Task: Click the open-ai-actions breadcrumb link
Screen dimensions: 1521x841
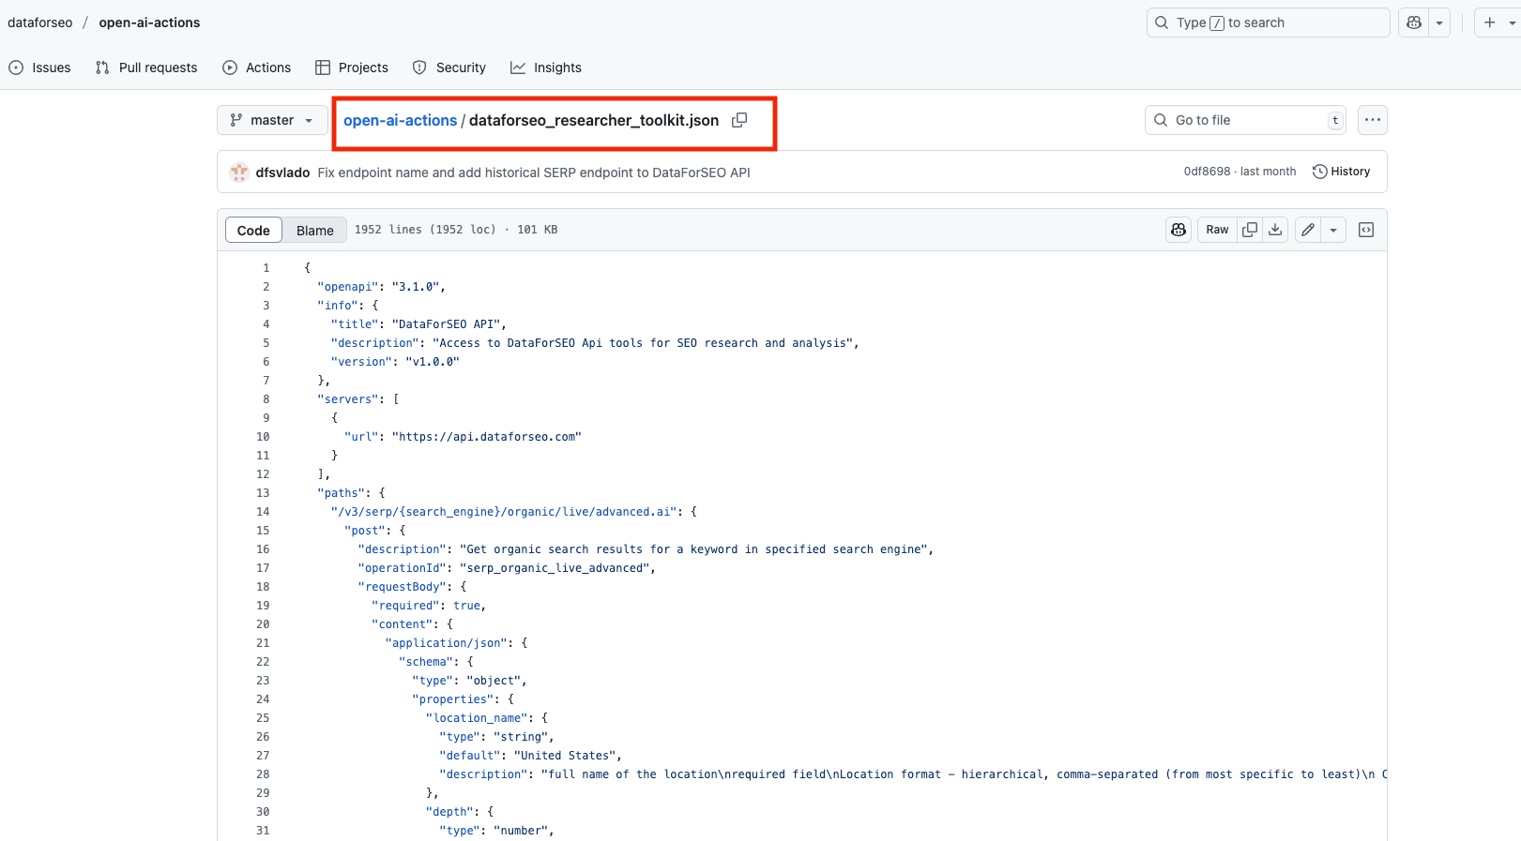Action: 400,120
